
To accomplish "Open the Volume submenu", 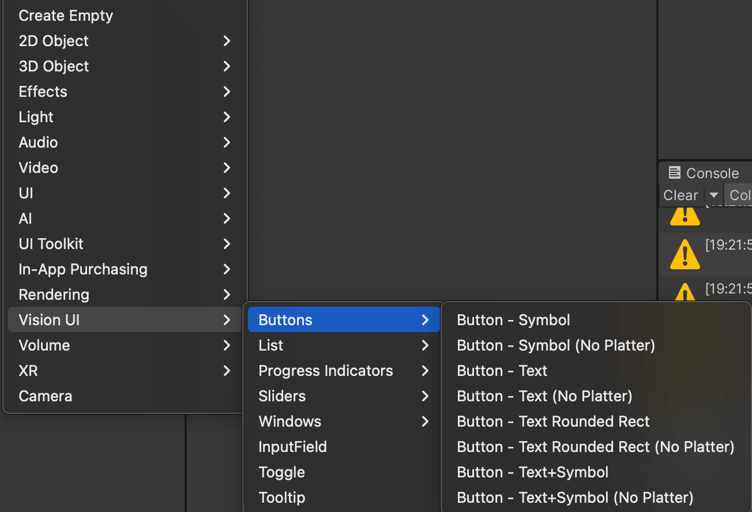I will [x=125, y=345].
